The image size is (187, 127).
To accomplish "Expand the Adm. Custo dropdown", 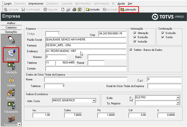I will point(94,100).
